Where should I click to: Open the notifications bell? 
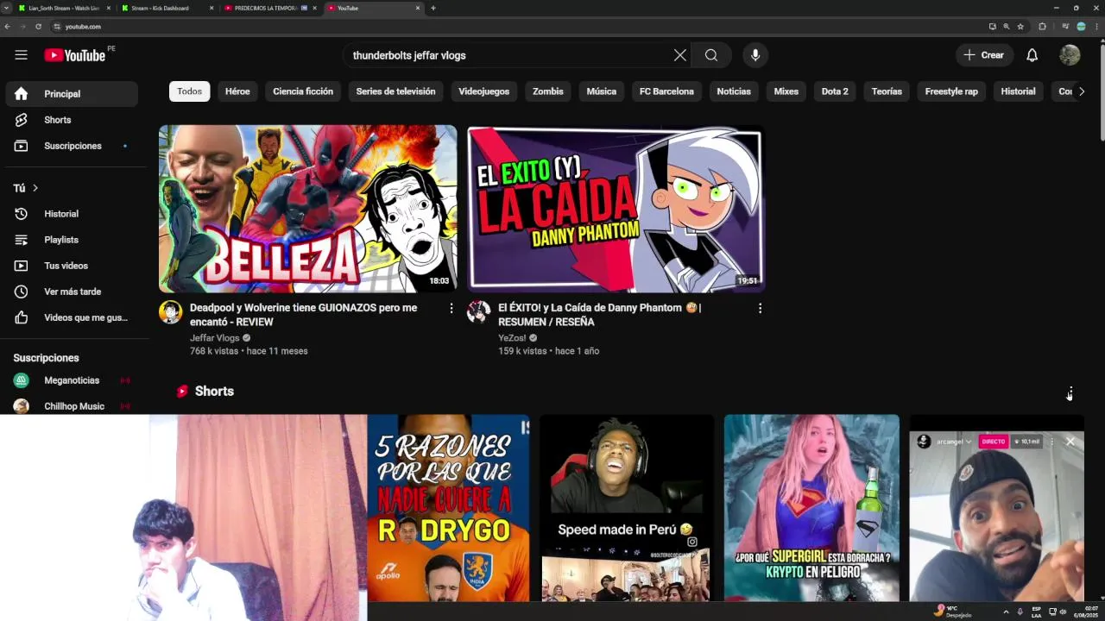click(1032, 55)
